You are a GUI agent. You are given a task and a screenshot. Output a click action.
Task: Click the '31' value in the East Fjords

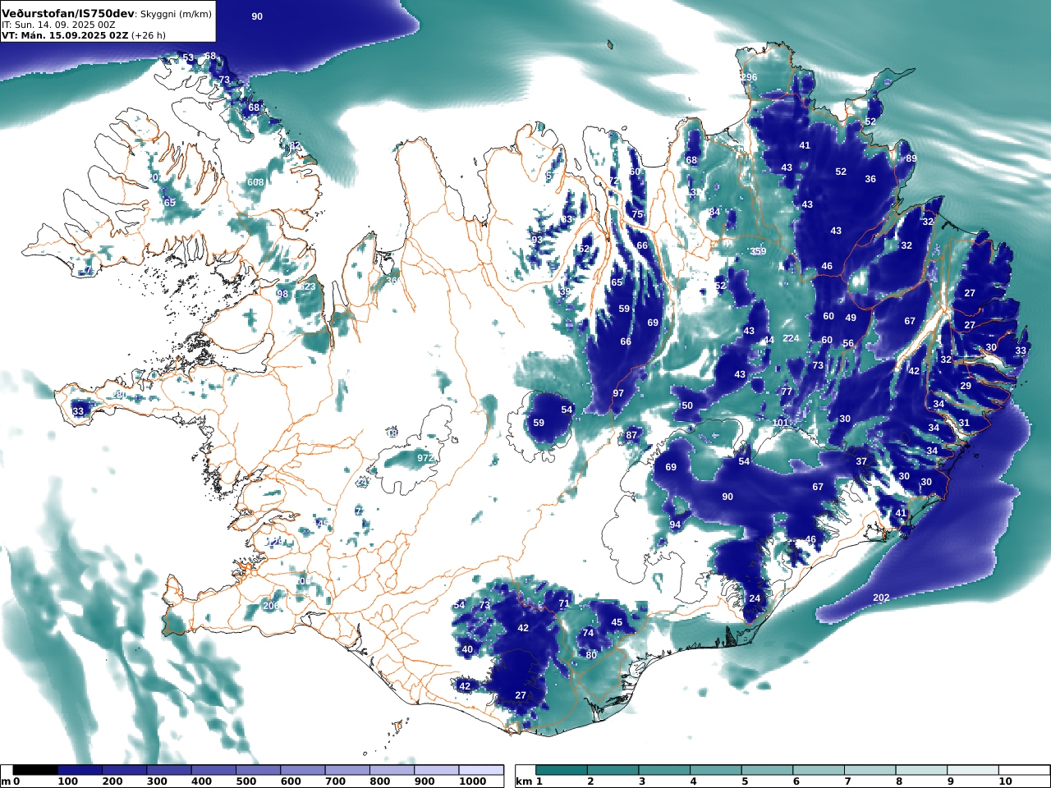[964, 423]
